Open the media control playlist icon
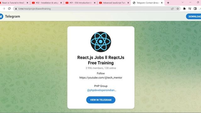This screenshot has width=201, height=113. (190, 8)
